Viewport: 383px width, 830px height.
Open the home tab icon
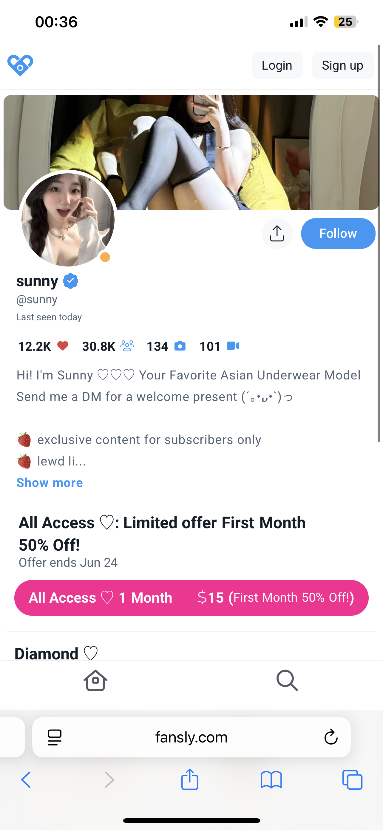(95, 680)
